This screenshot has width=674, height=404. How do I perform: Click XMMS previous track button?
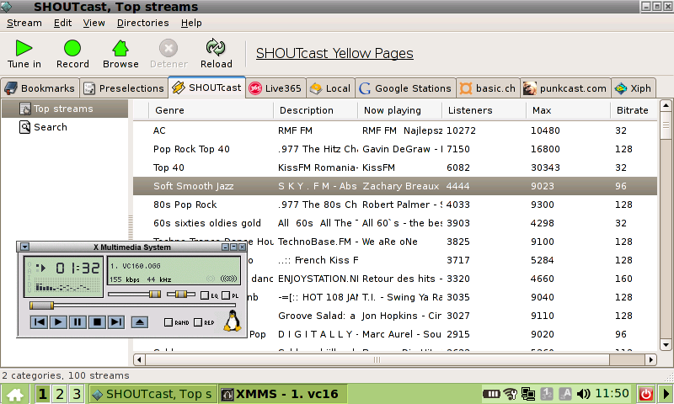(x=39, y=322)
